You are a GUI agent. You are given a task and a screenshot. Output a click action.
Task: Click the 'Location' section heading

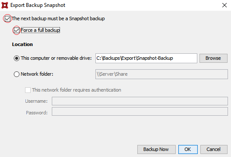pos(22,44)
